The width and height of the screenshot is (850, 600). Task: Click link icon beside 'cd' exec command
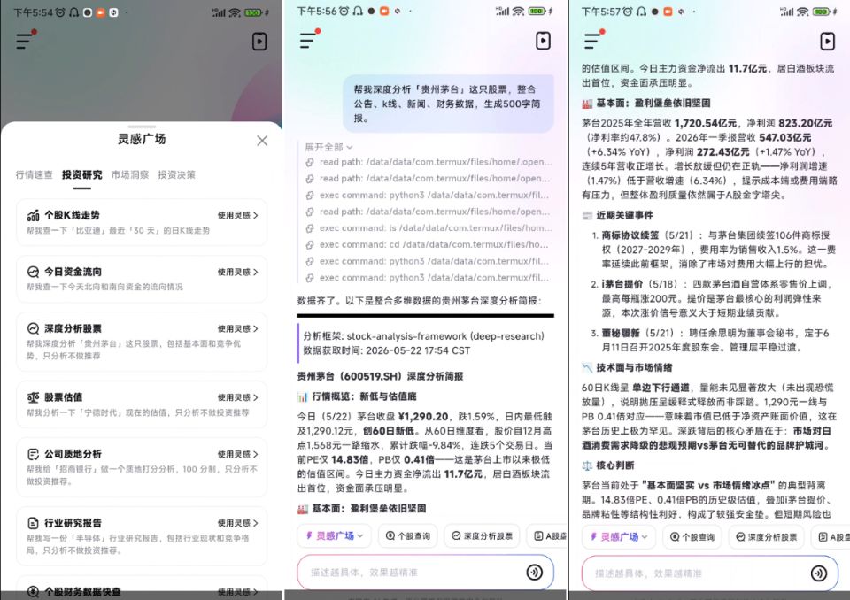click(x=310, y=245)
